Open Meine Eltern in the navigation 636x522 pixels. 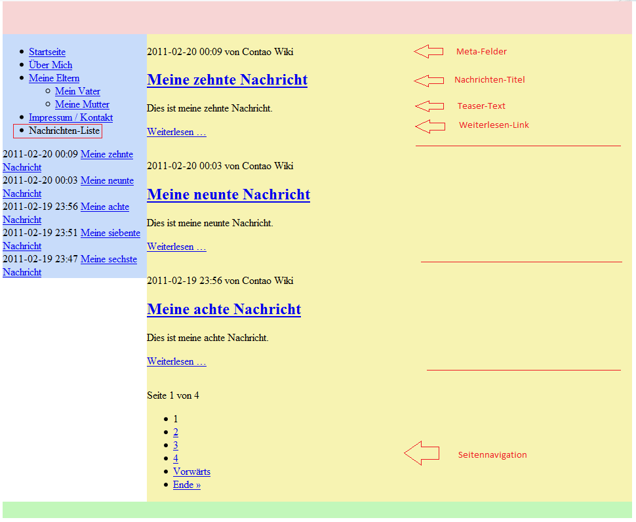(54, 78)
